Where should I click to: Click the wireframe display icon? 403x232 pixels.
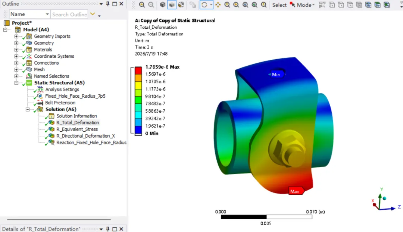[x=181, y=5]
